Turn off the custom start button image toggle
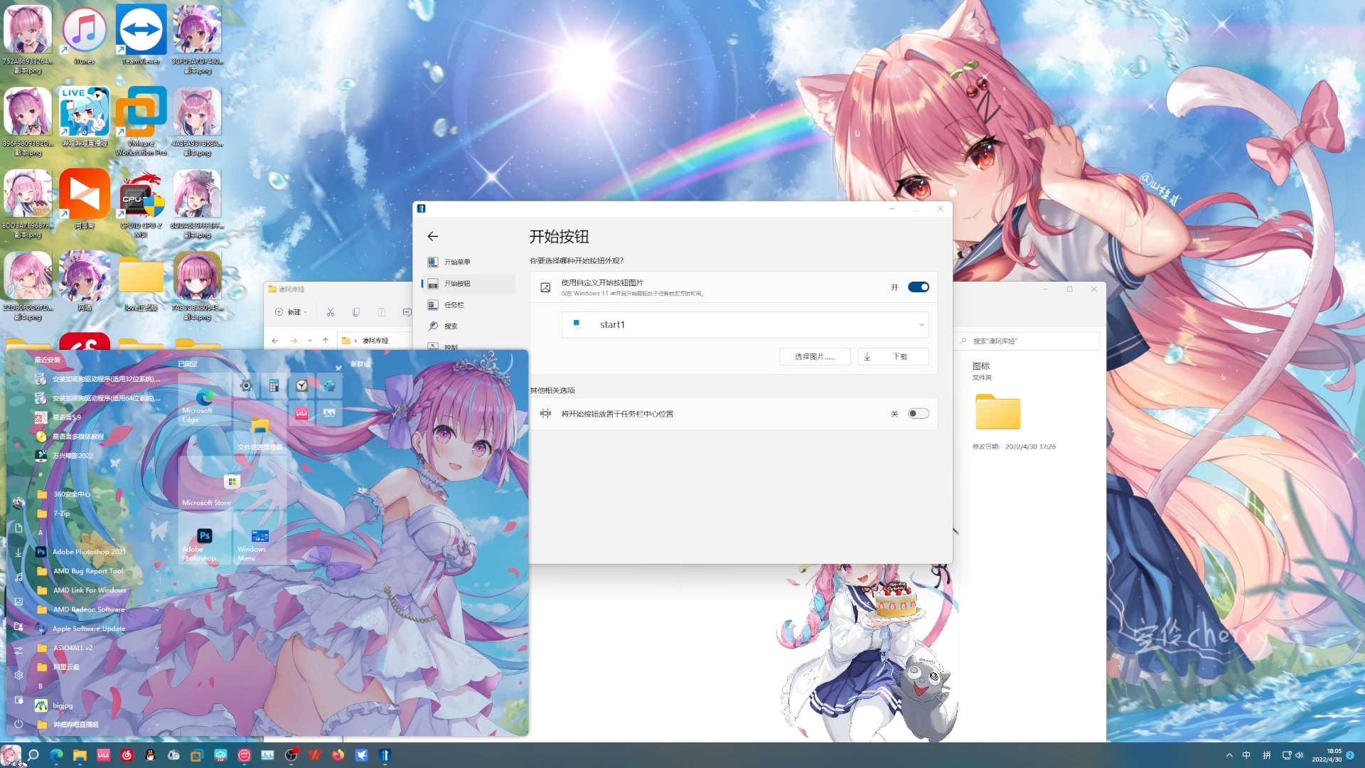Viewport: 1365px width, 768px height. click(918, 287)
